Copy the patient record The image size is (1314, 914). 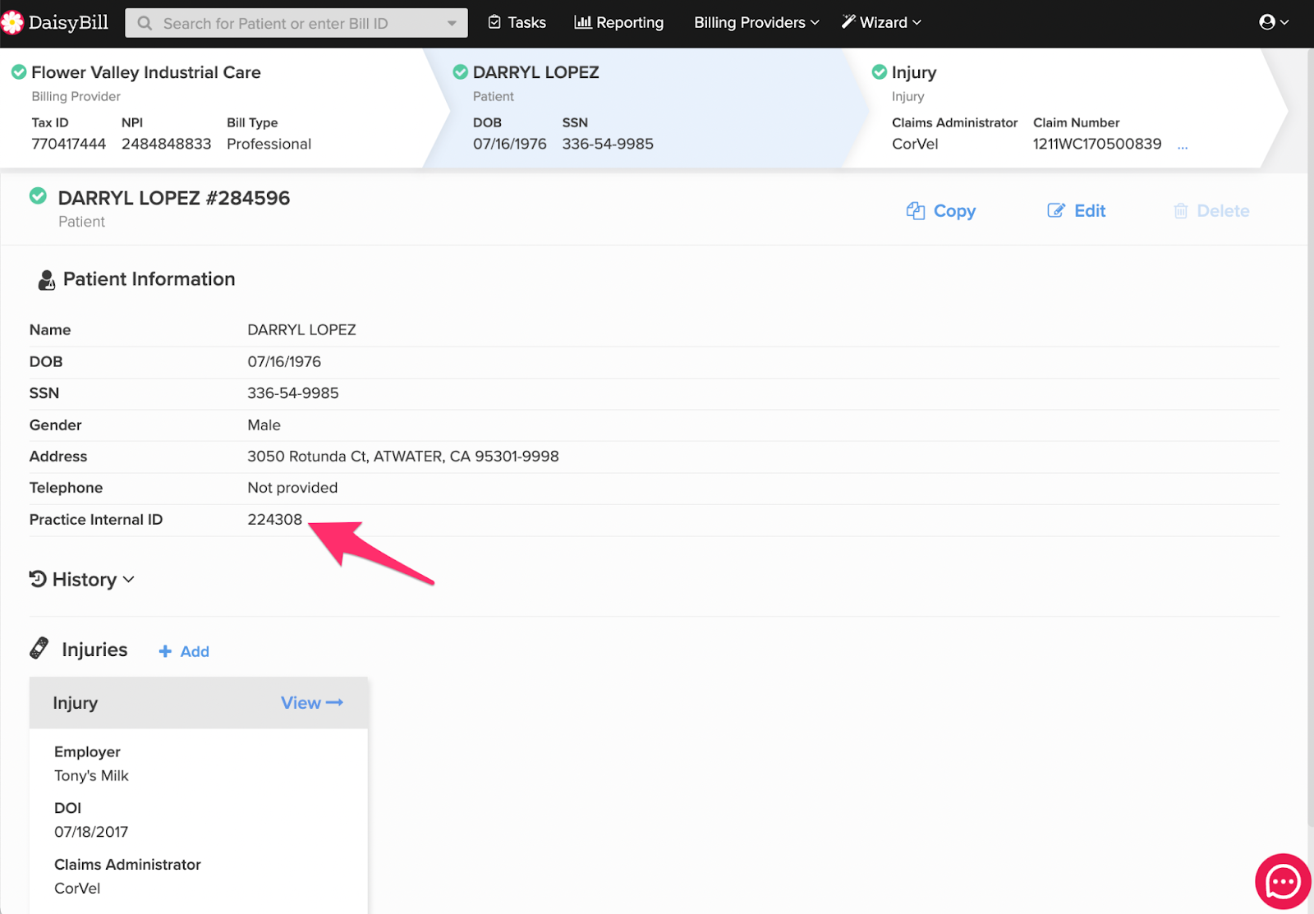click(x=941, y=211)
